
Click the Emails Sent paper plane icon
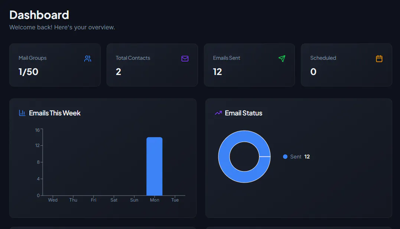tap(282, 59)
